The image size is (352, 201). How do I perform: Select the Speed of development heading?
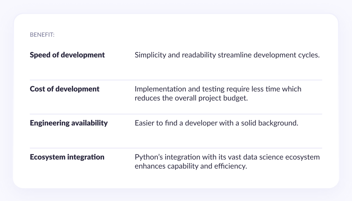click(x=67, y=55)
